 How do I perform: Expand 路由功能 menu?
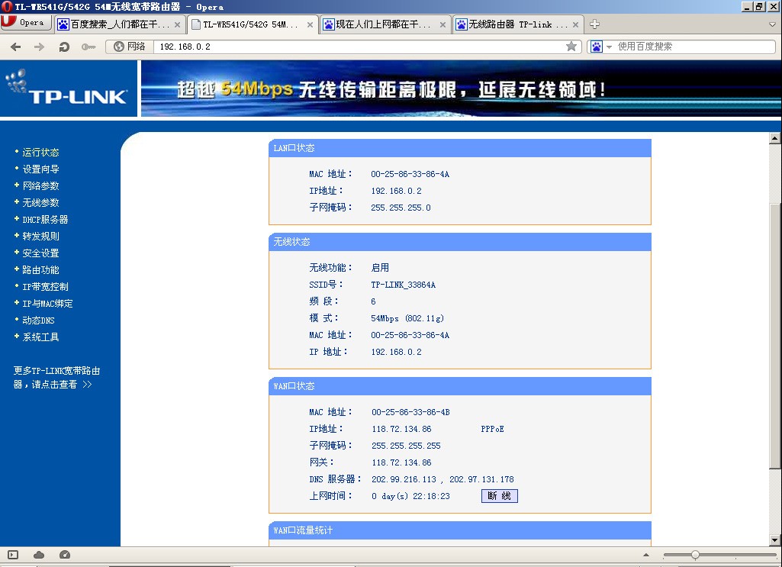coord(40,270)
